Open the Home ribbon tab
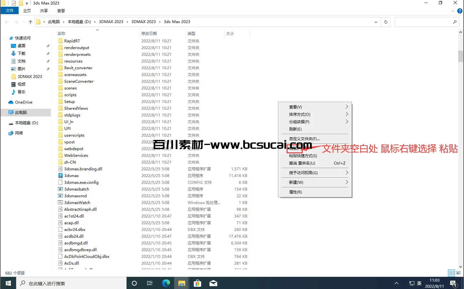464x289 pixels. point(27,11)
